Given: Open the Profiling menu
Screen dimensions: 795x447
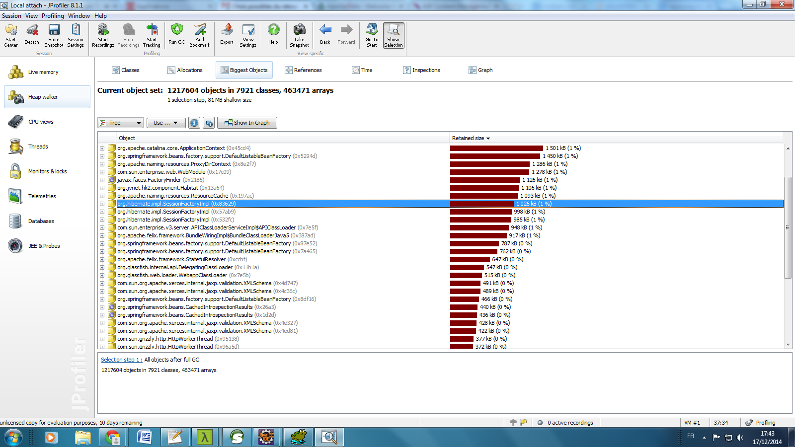Looking at the screenshot, I should (x=53, y=16).
